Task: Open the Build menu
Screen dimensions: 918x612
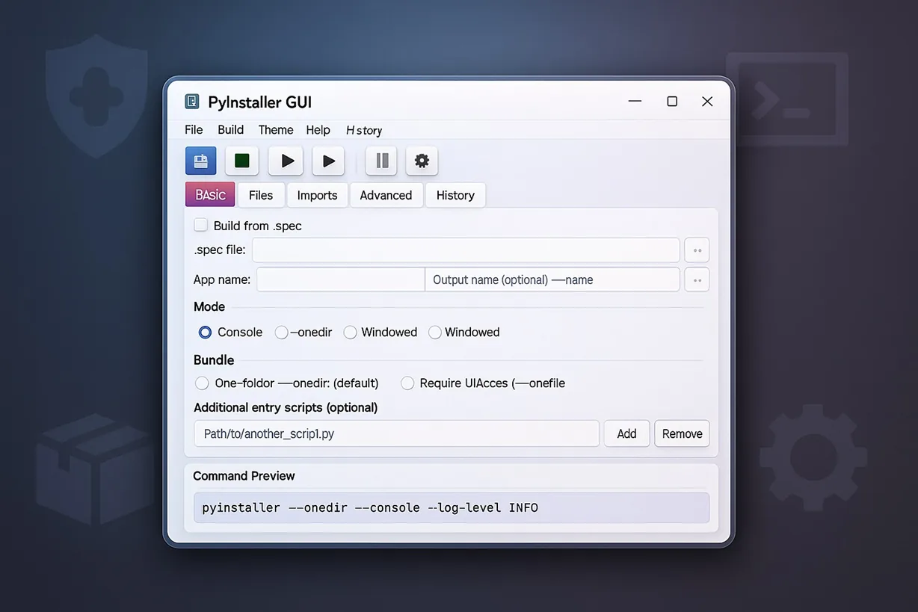Action: [230, 130]
